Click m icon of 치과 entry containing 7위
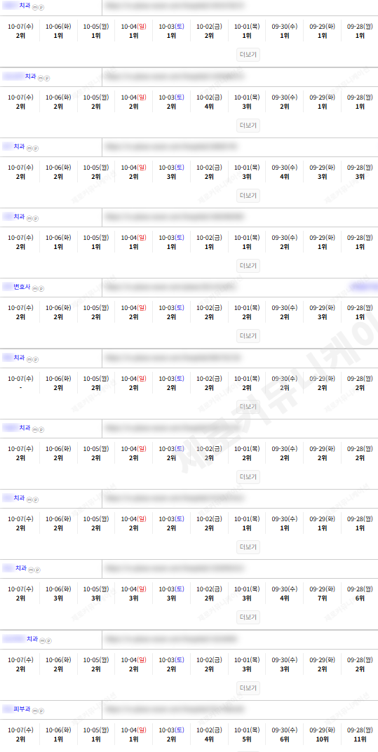378x752 pixels. (31, 570)
